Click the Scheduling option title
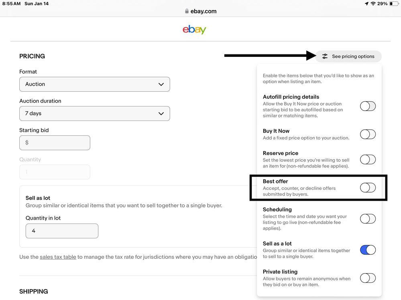This screenshot has height=300, width=401. pyautogui.click(x=277, y=209)
